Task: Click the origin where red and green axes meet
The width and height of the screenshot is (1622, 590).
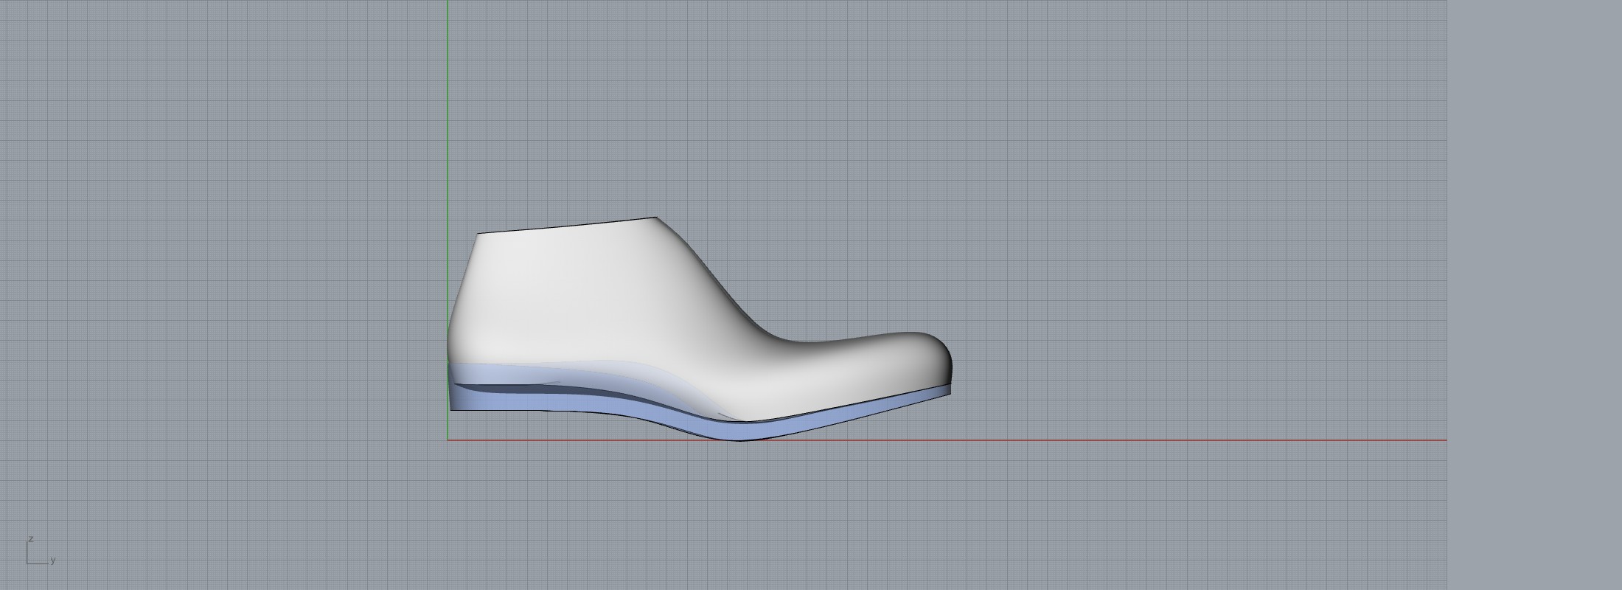Action: pyautogui.click(x=447, y=440)
